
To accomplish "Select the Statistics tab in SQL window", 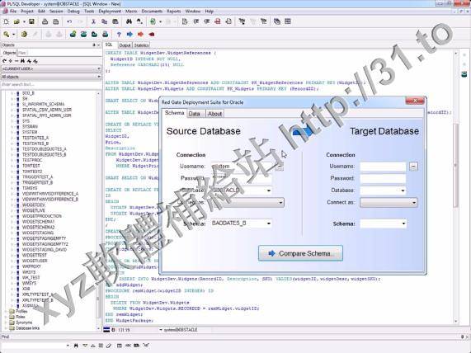I will tap(142, 45).
